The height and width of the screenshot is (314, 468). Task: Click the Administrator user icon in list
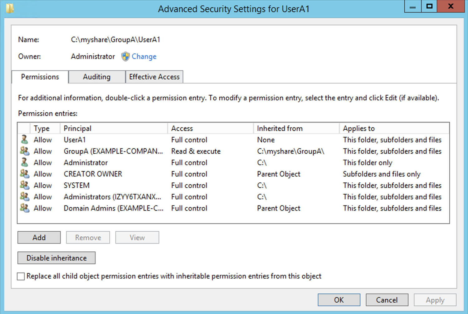(x=24, y=162)
